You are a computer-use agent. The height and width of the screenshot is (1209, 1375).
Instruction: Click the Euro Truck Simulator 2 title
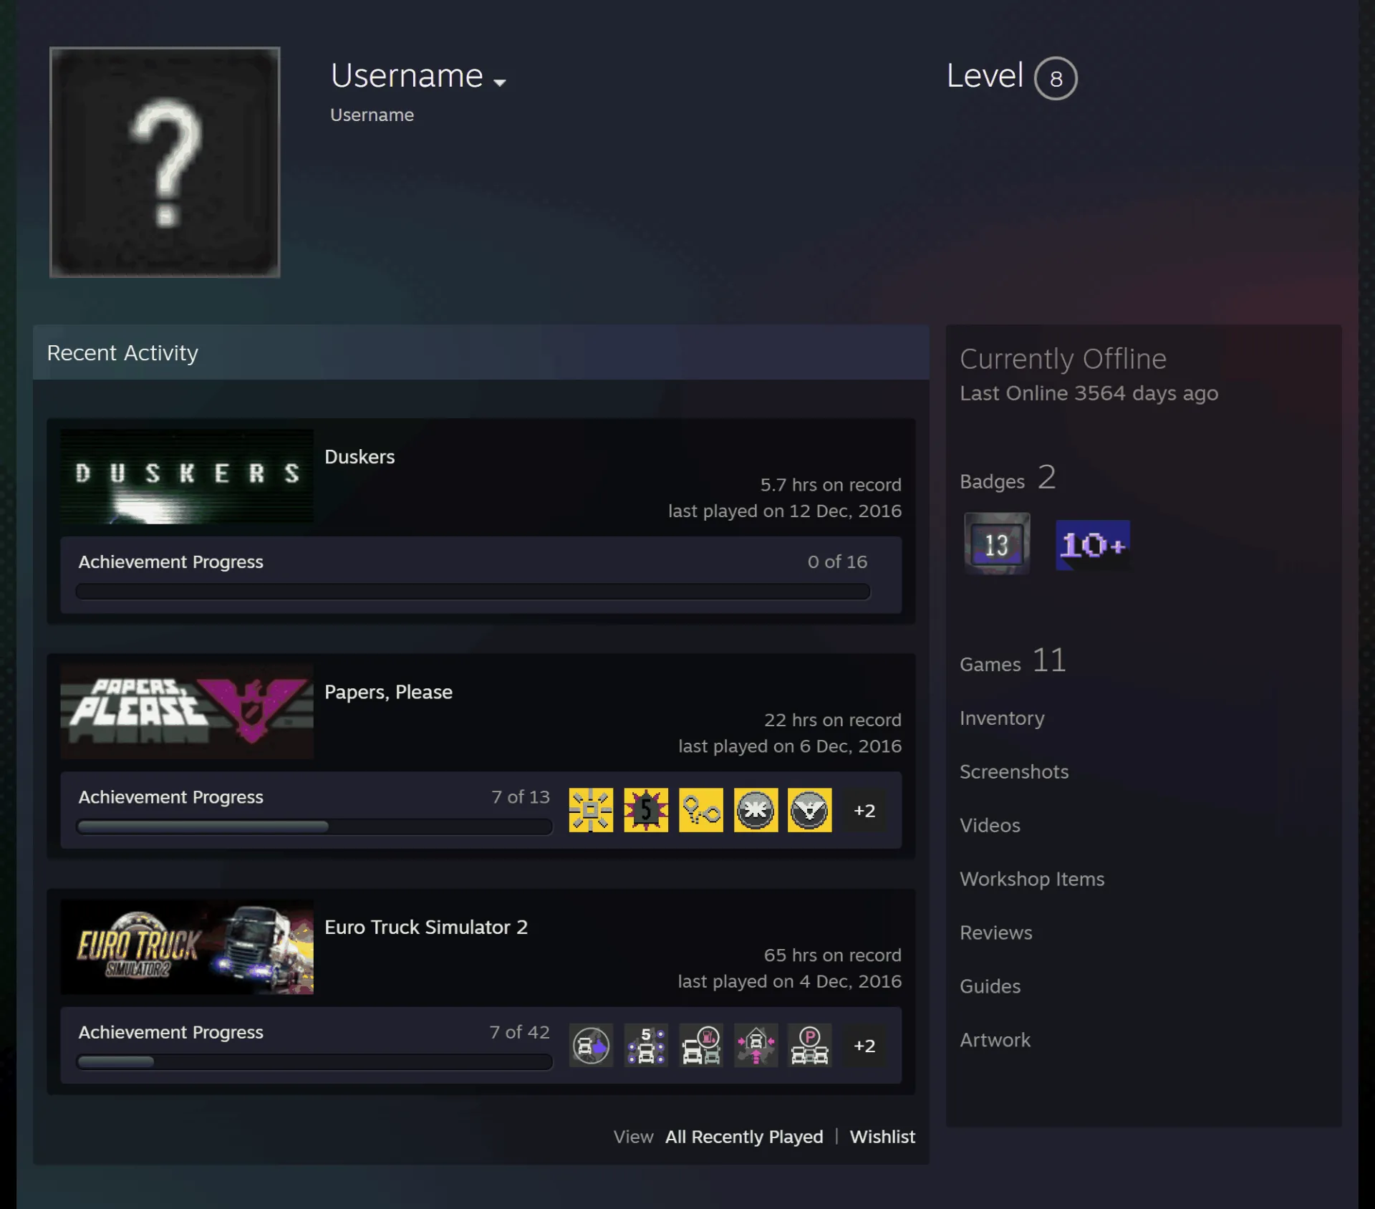pos(426,927)
